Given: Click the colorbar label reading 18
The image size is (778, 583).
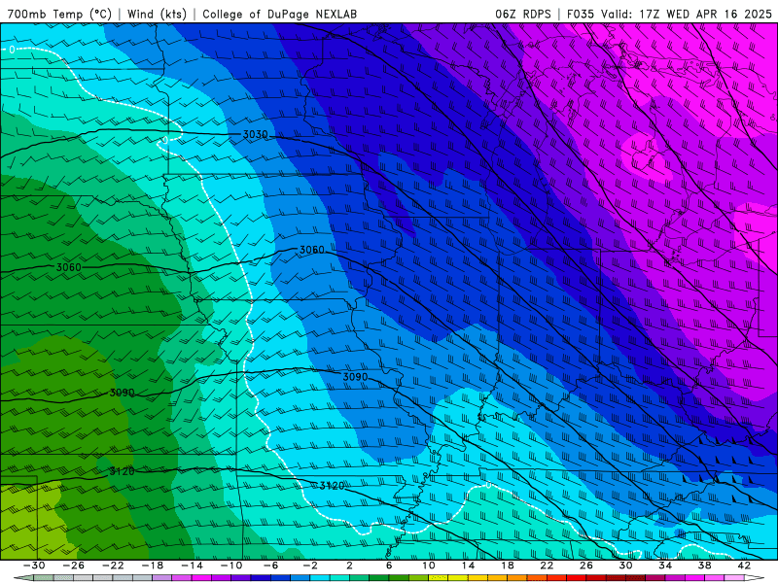Looking at the screenshot, I should tap(507, 566).
